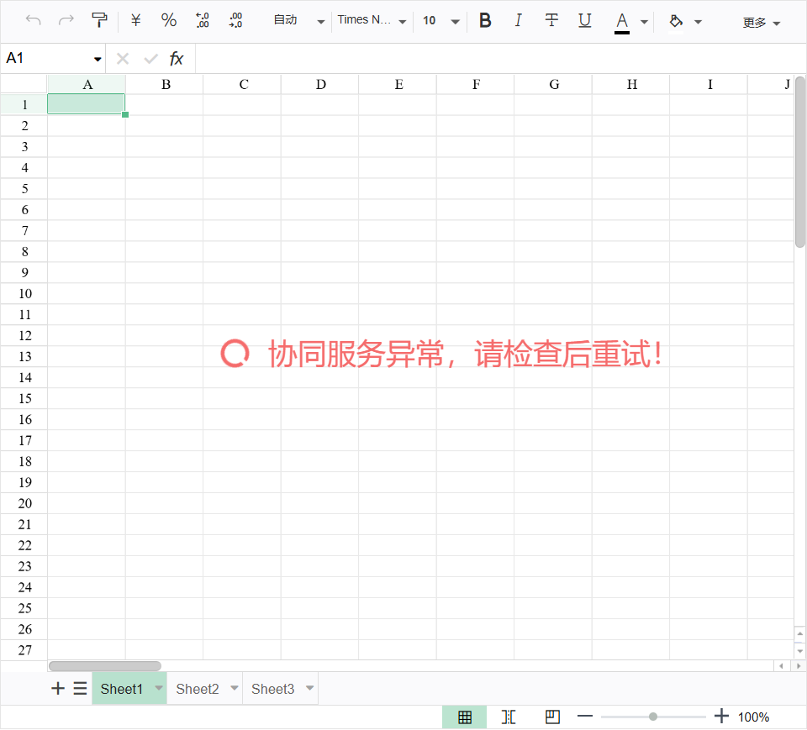
Task: Open the 更多 more options menu
Action: (x=762, y=23)
